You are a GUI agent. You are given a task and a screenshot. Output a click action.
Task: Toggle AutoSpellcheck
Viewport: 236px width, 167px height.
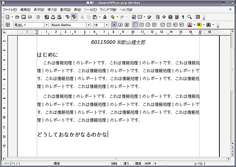(x=74, y=17)
